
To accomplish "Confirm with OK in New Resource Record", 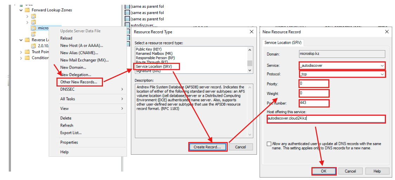I will [324, 171].
